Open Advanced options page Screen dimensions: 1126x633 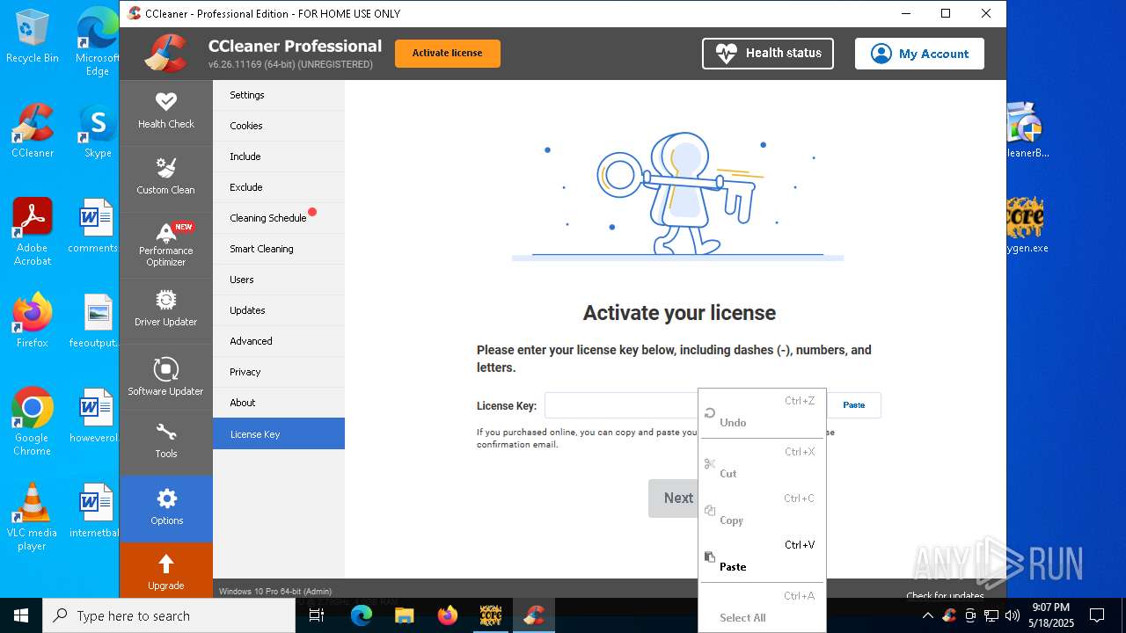tap(279, 341)
